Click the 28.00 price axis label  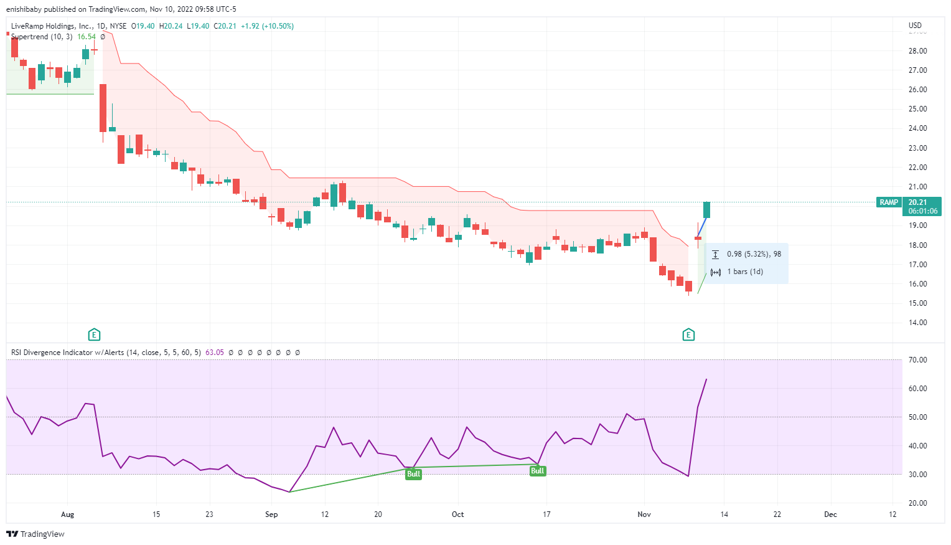917,51
